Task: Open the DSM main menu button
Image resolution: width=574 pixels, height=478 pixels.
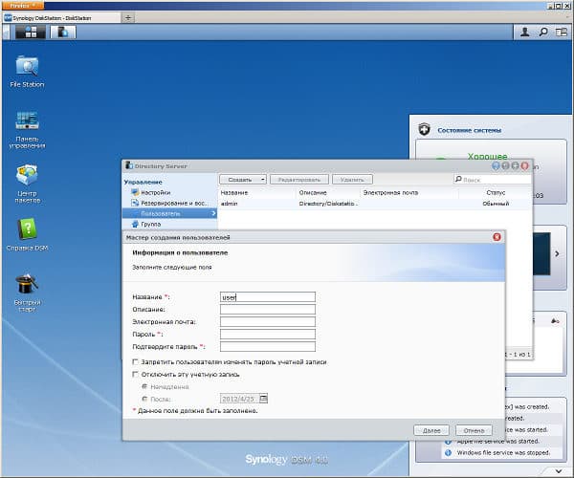Action: click(x=31, y=33)
